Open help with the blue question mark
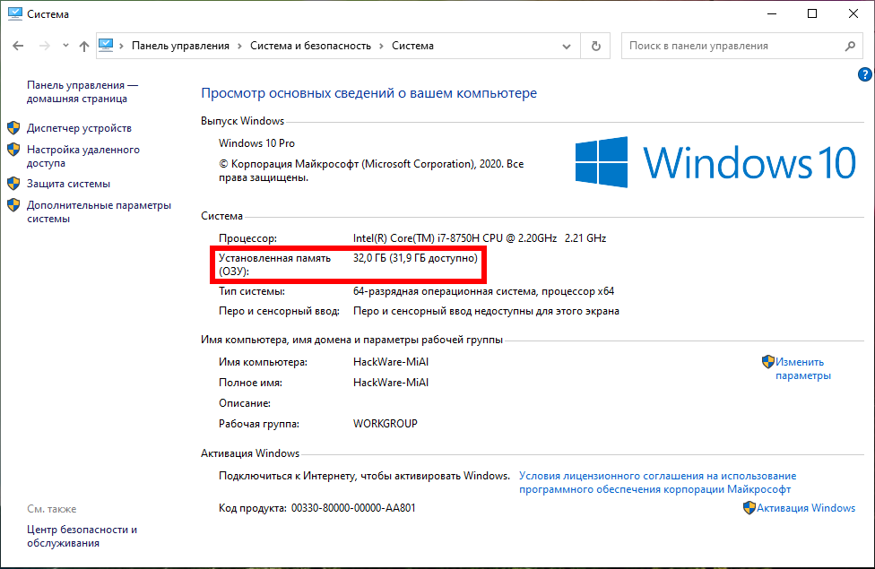The width and height of the screenshot is (875, 569). tap(864, 74)
